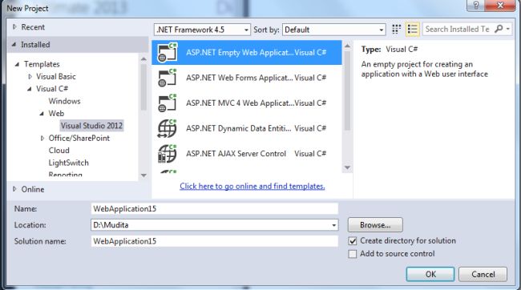Select ASP.NET Web Forms Application template
Viewport: 521px width, 290px height.
247,78
